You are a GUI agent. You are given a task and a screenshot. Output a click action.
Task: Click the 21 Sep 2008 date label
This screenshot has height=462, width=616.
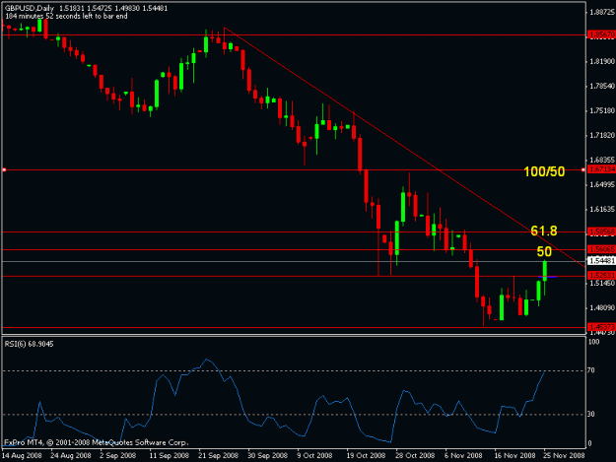[219, 456]
